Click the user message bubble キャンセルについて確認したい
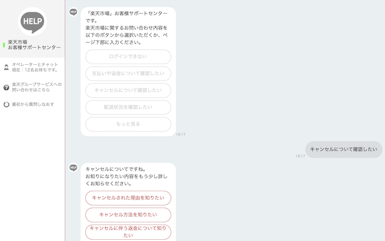 pyautogui.click(x=343, y=149)
